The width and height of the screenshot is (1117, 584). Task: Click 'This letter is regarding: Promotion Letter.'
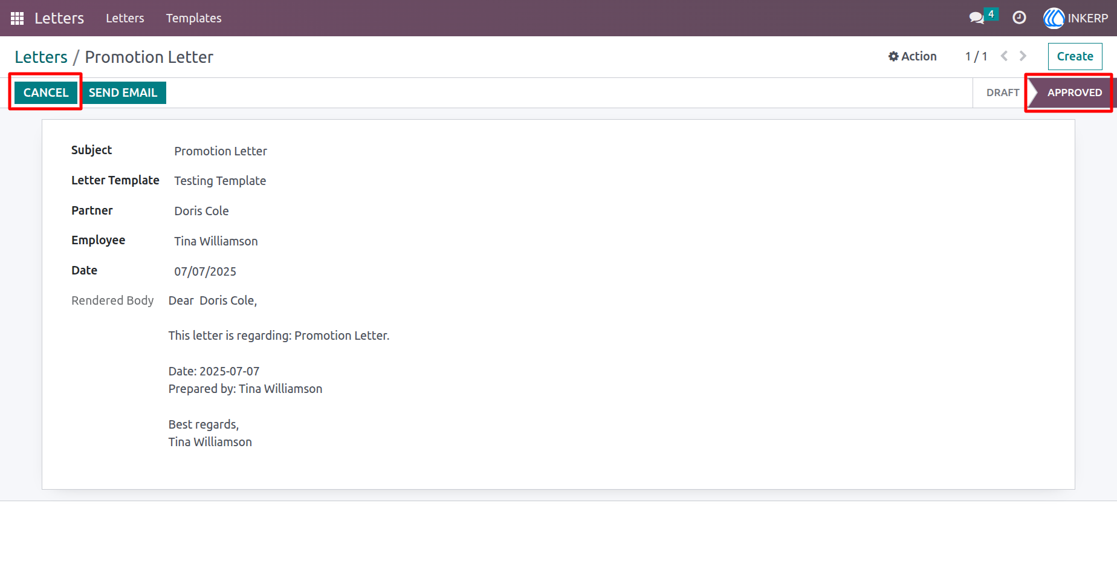point(279,336)
